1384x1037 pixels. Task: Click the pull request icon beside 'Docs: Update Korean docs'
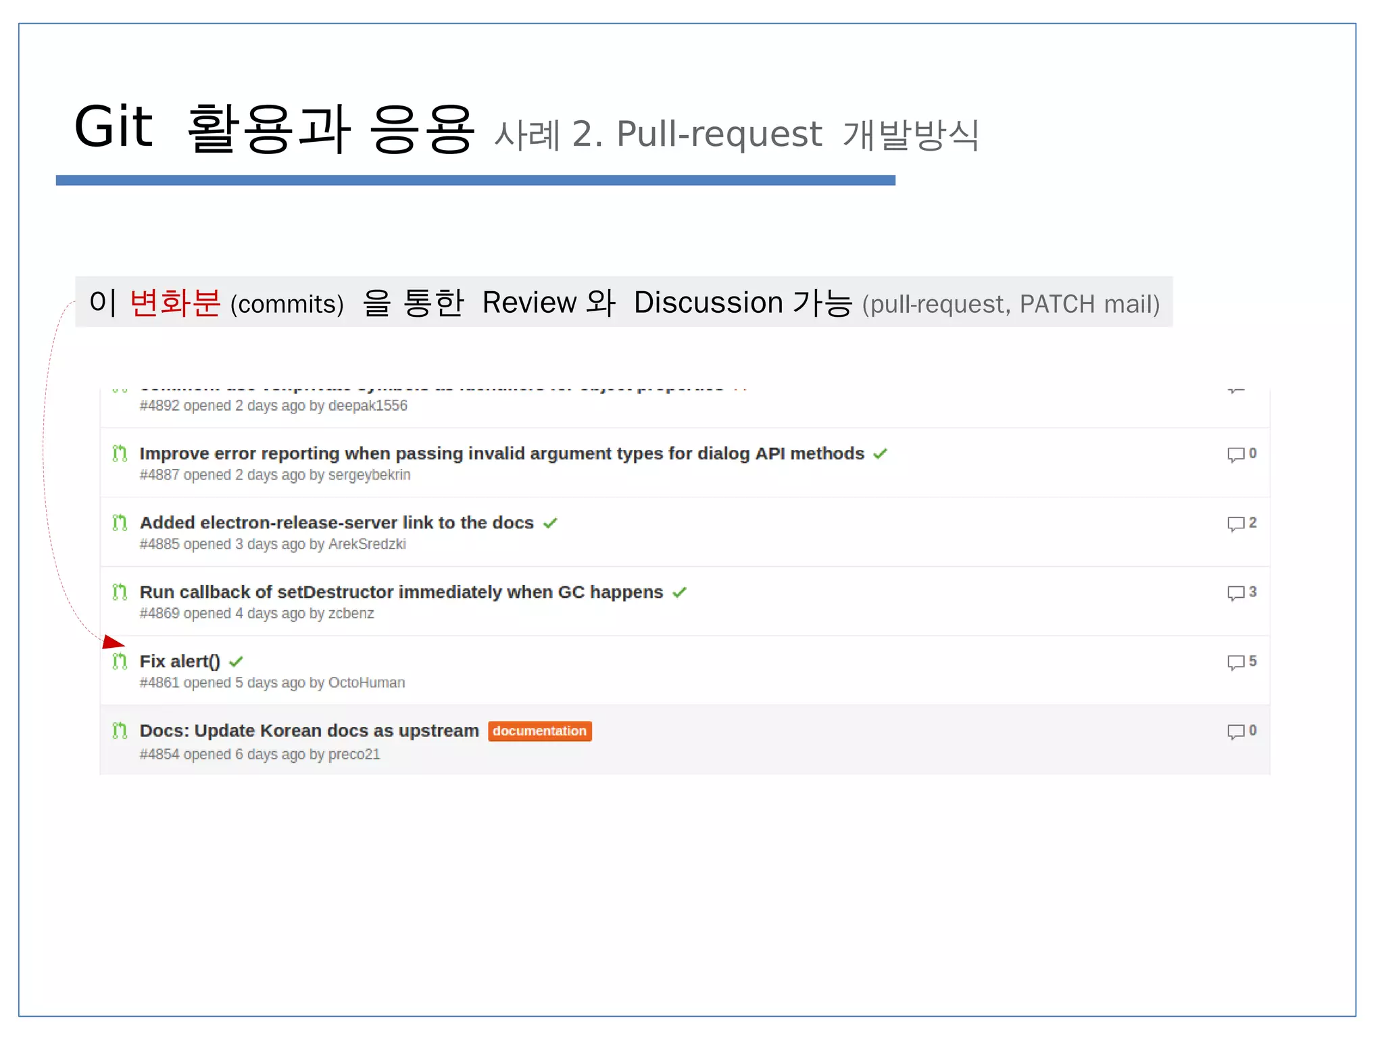click(120, 731)
